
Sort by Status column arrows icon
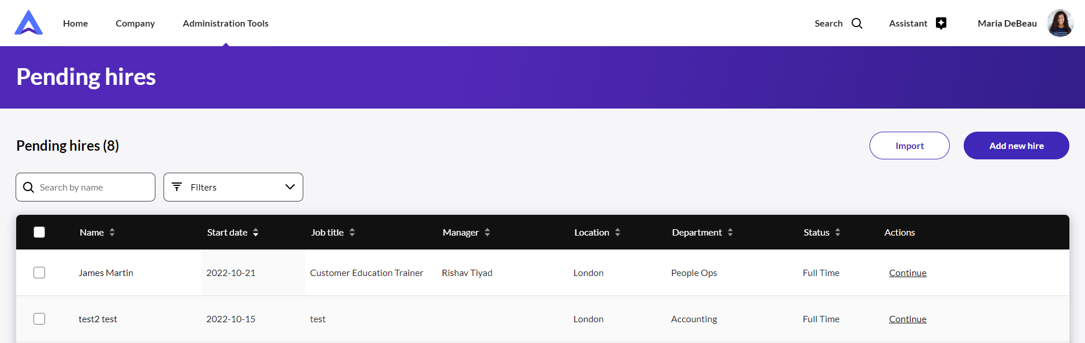point(838,233)
